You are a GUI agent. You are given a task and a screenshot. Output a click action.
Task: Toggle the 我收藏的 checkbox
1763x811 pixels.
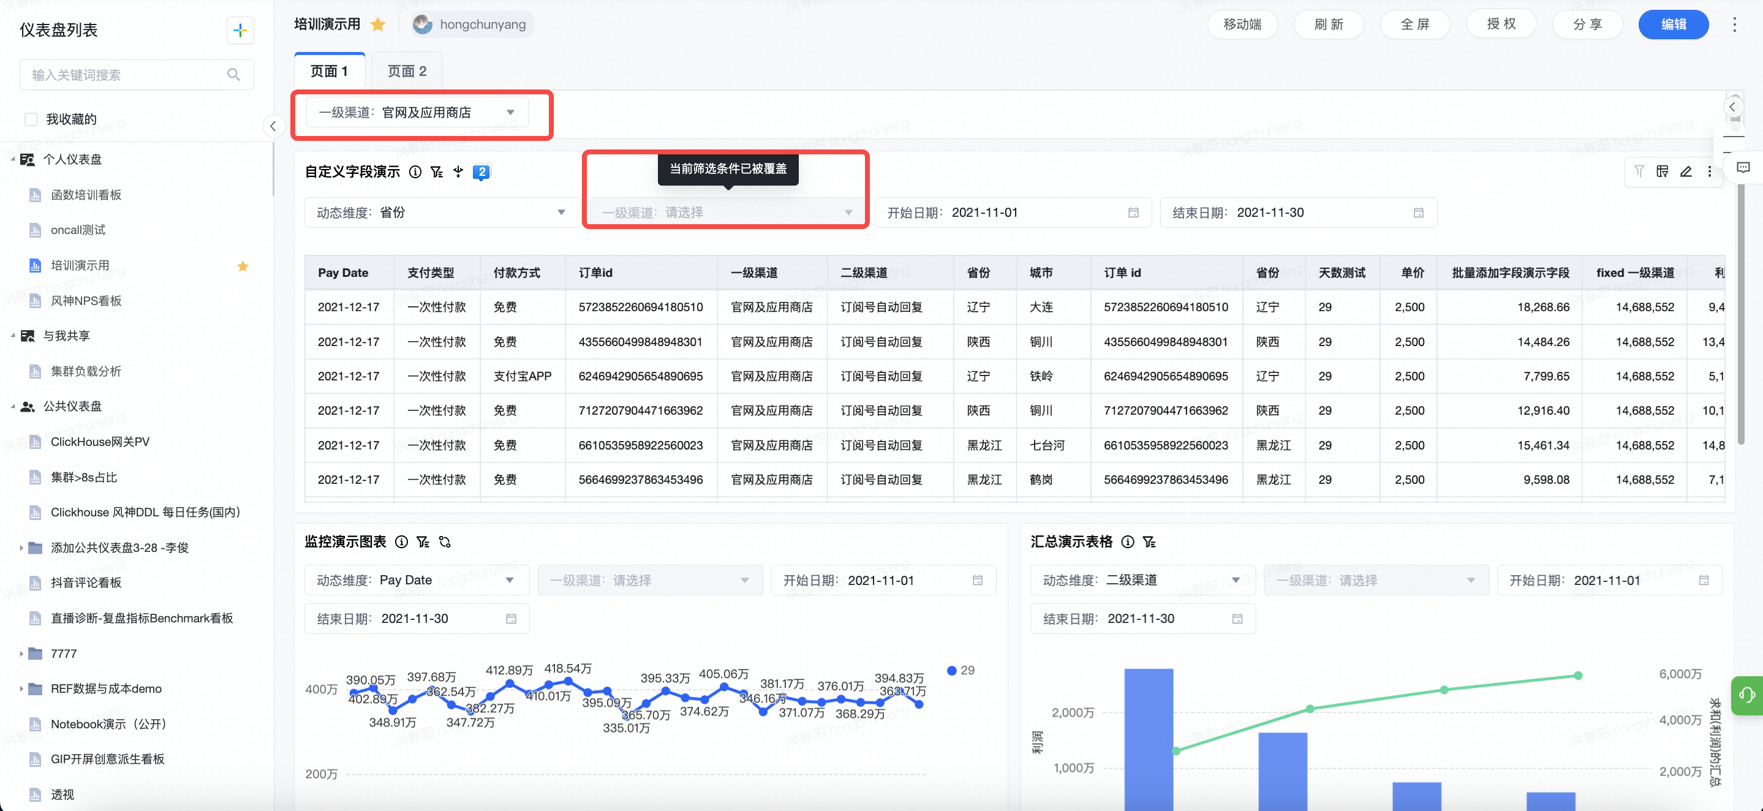point(31,119)
